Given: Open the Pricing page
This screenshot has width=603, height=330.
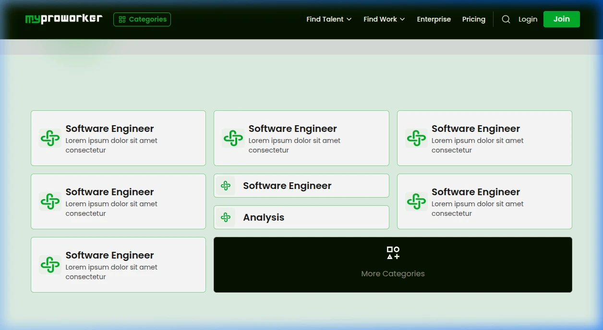Looking at the screenshot, I should tap(474, 19).
